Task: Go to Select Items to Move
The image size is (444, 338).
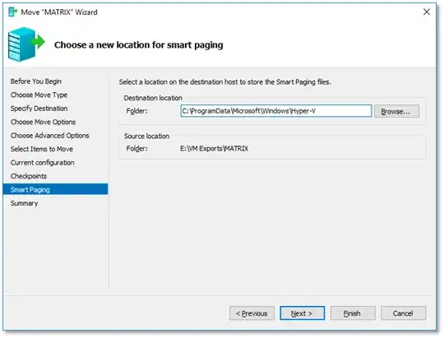Action: click(x=42, y=149)
